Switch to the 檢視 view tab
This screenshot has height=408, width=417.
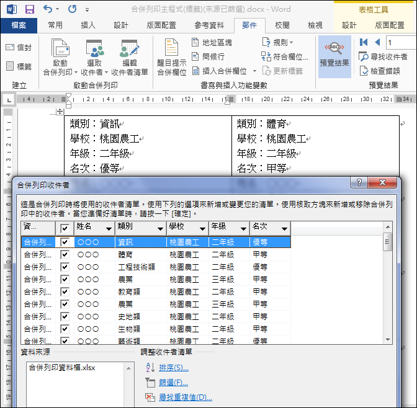tap(315, 25)
